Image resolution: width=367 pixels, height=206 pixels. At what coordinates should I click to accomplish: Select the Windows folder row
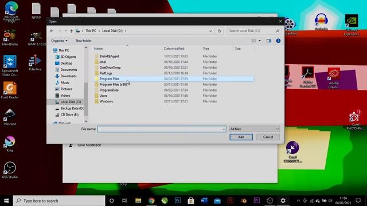[174, 101]
